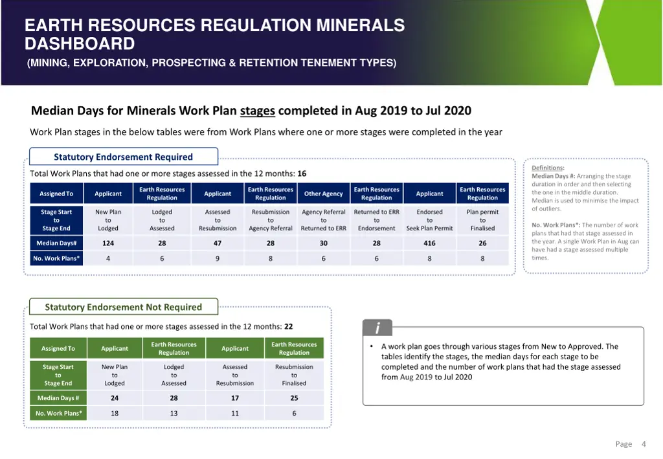
Task: Click Assessed to Resubmission in the green table
Action: point(235,375)
